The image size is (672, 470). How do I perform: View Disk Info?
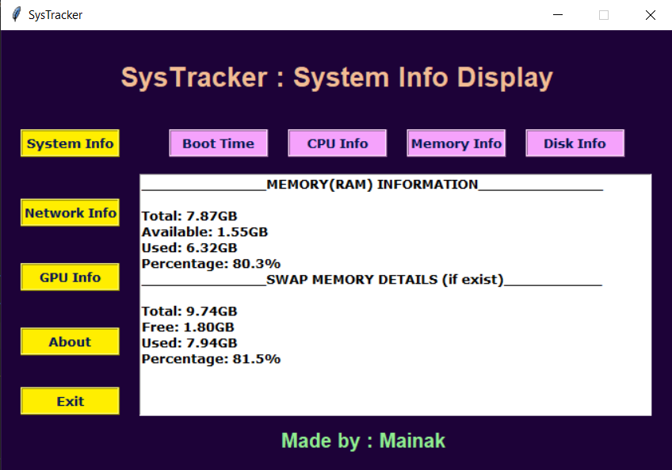click(575, 143)
